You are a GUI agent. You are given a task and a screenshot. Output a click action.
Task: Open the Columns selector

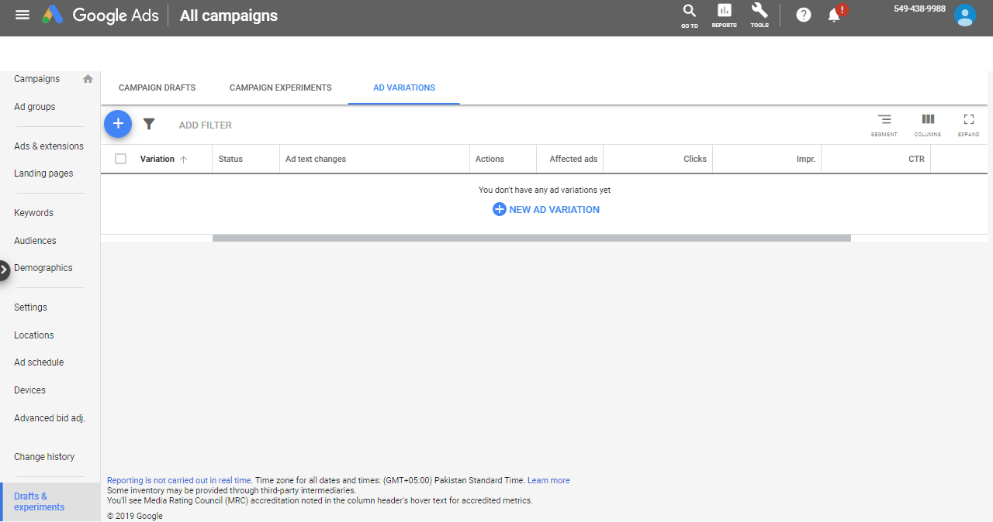pyautogui.click(x=927, y=124)
